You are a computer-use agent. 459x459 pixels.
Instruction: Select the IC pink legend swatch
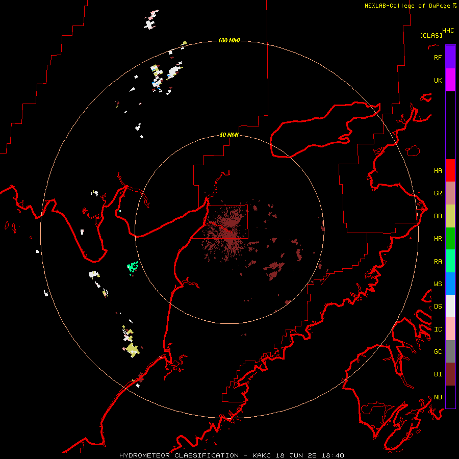coord(450,329)
